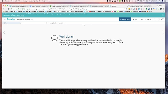This screenshot has height=94, width=168.
Task: Open the Trello bookmark
Action: [26, 11]
